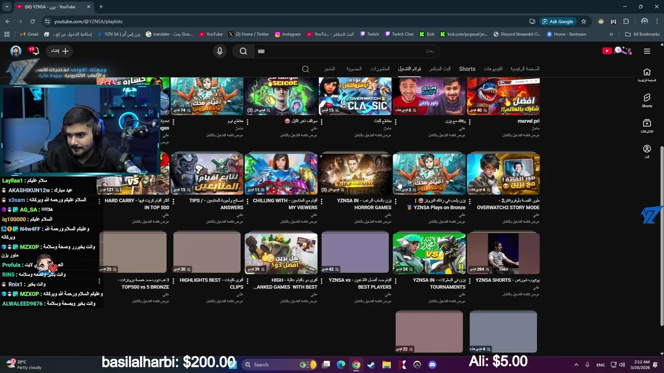Open the Chrome profile avatar
664x373 pixels.
tap(644, 21)
